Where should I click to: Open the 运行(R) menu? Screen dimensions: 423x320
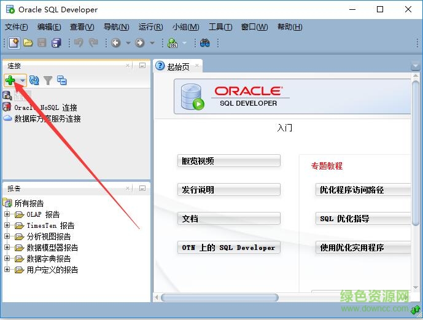click(x=150, y=26)
